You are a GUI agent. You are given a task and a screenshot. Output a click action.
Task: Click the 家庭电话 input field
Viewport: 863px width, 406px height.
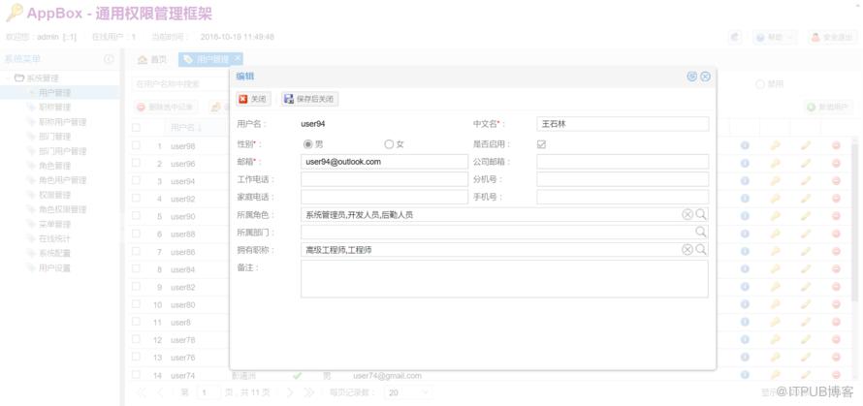(384, 197)
